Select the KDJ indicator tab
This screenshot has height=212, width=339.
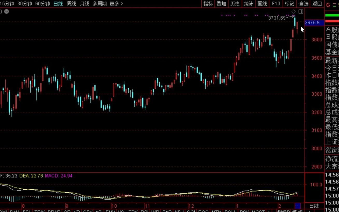tap(180, 211)
